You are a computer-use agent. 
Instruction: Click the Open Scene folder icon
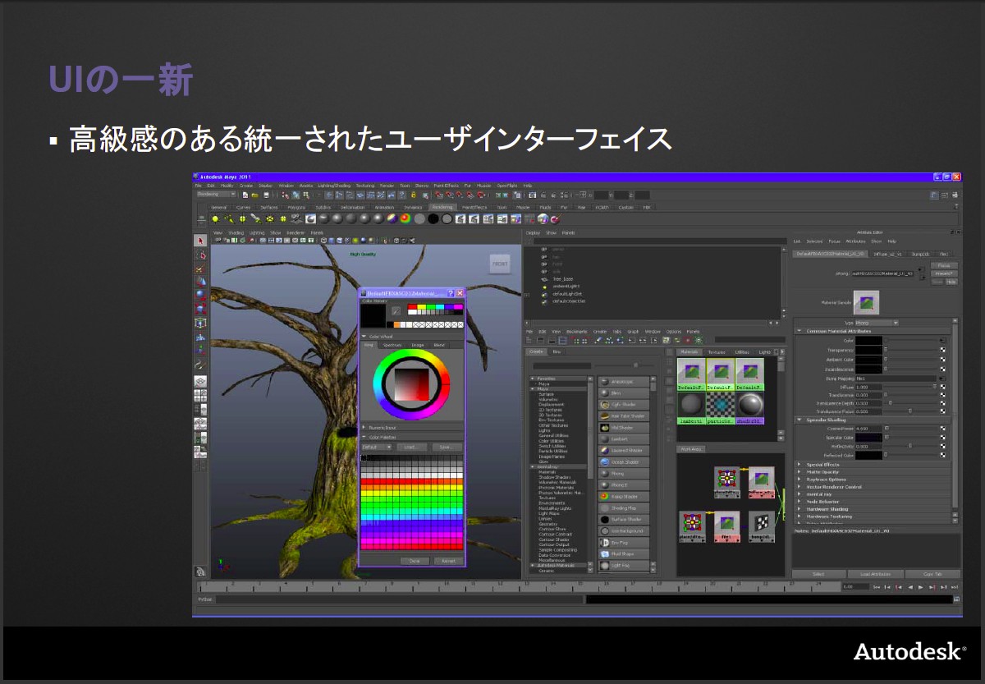255,195
